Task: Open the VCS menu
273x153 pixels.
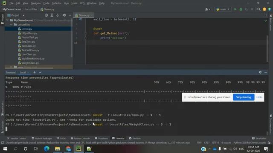Action: click(x=82, y=3)
